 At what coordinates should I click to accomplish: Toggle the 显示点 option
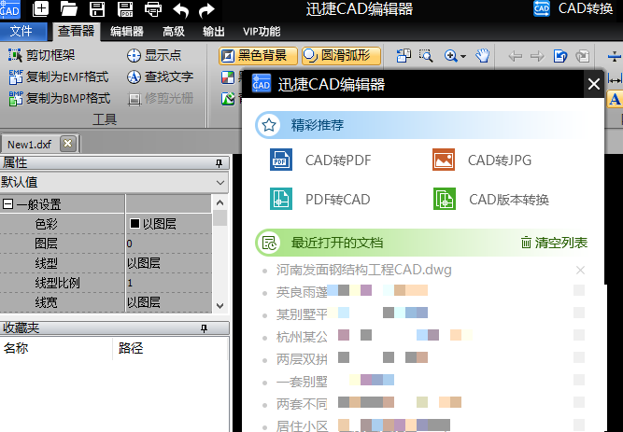[x=154, y=55]
